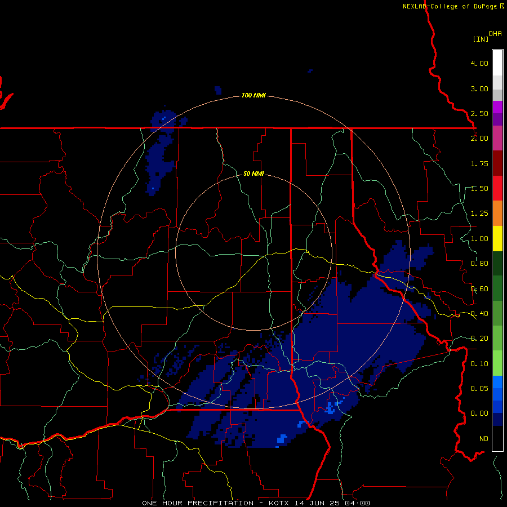The height and width of the screenshot is (507, 507).
Task: Click the OHA product label above the scale
Action: coord(495,34)
